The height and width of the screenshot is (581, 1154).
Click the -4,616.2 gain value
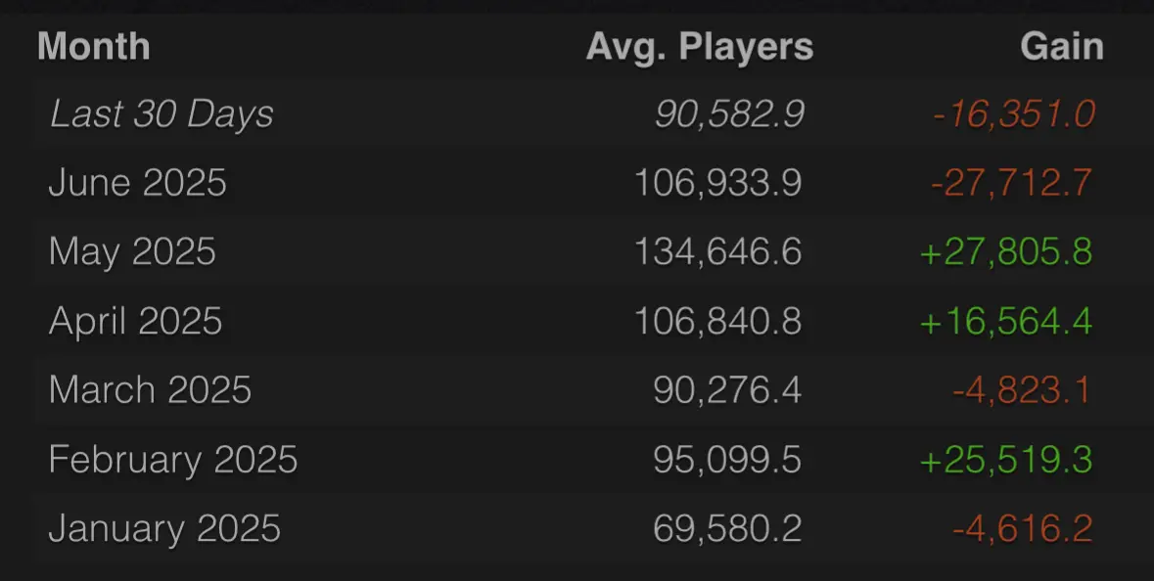(x=1022, y=529)
